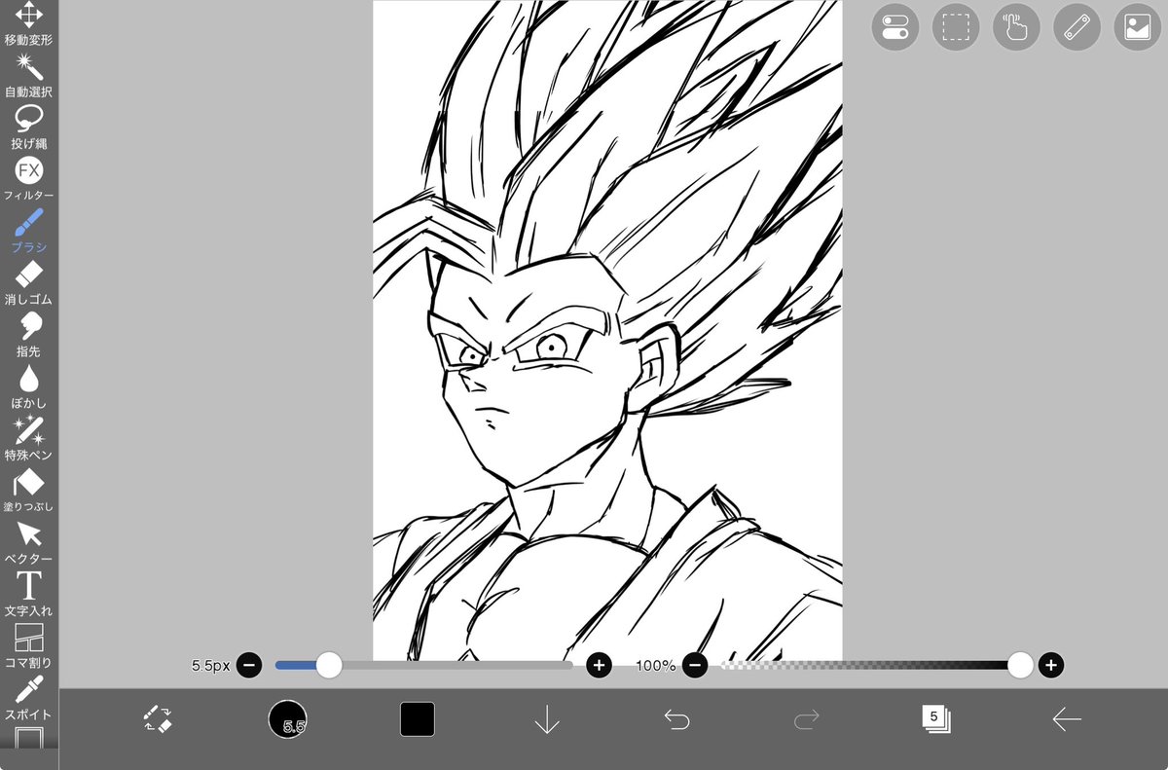Tap the back arrow to exit canvas
The image size is (1168, 770).
point(1067,719)
